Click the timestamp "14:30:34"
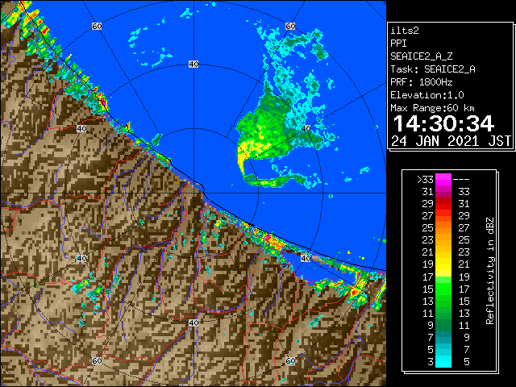The height and width of the screenshot is (387, 516). (x=443, y=123)
